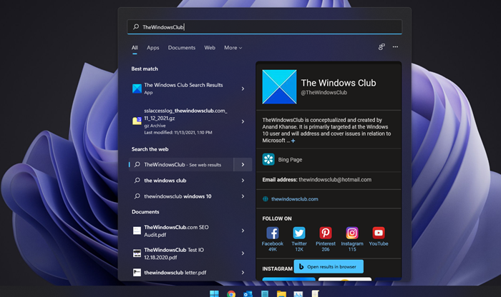The height and width of the screenshot is (297, 501).
Task: Open 'TheWindowsClub.com SEO Audit.pdf' document
Action: click(x=190, y=231)
